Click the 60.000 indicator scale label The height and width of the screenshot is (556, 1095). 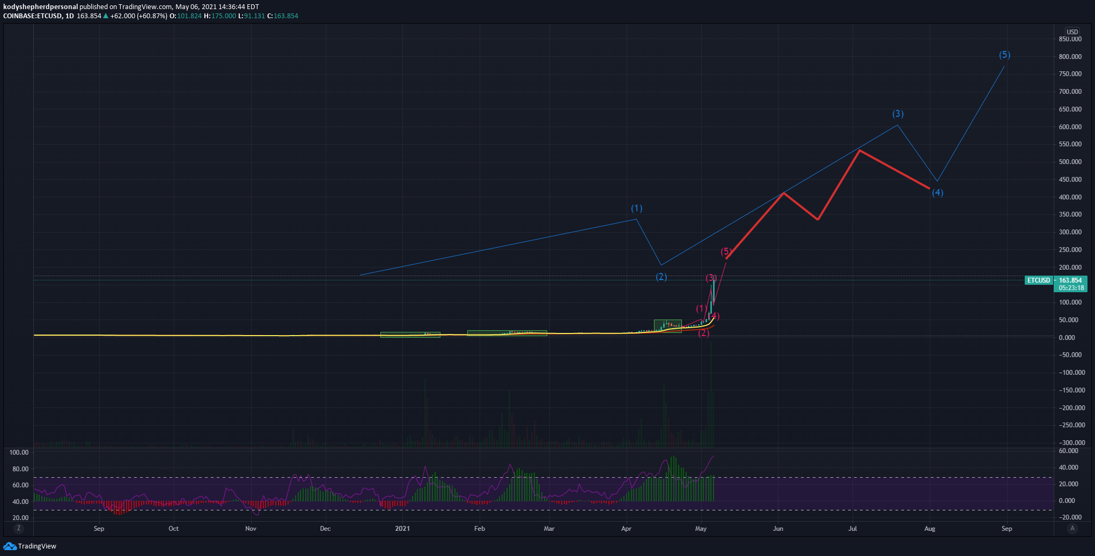1069,450
